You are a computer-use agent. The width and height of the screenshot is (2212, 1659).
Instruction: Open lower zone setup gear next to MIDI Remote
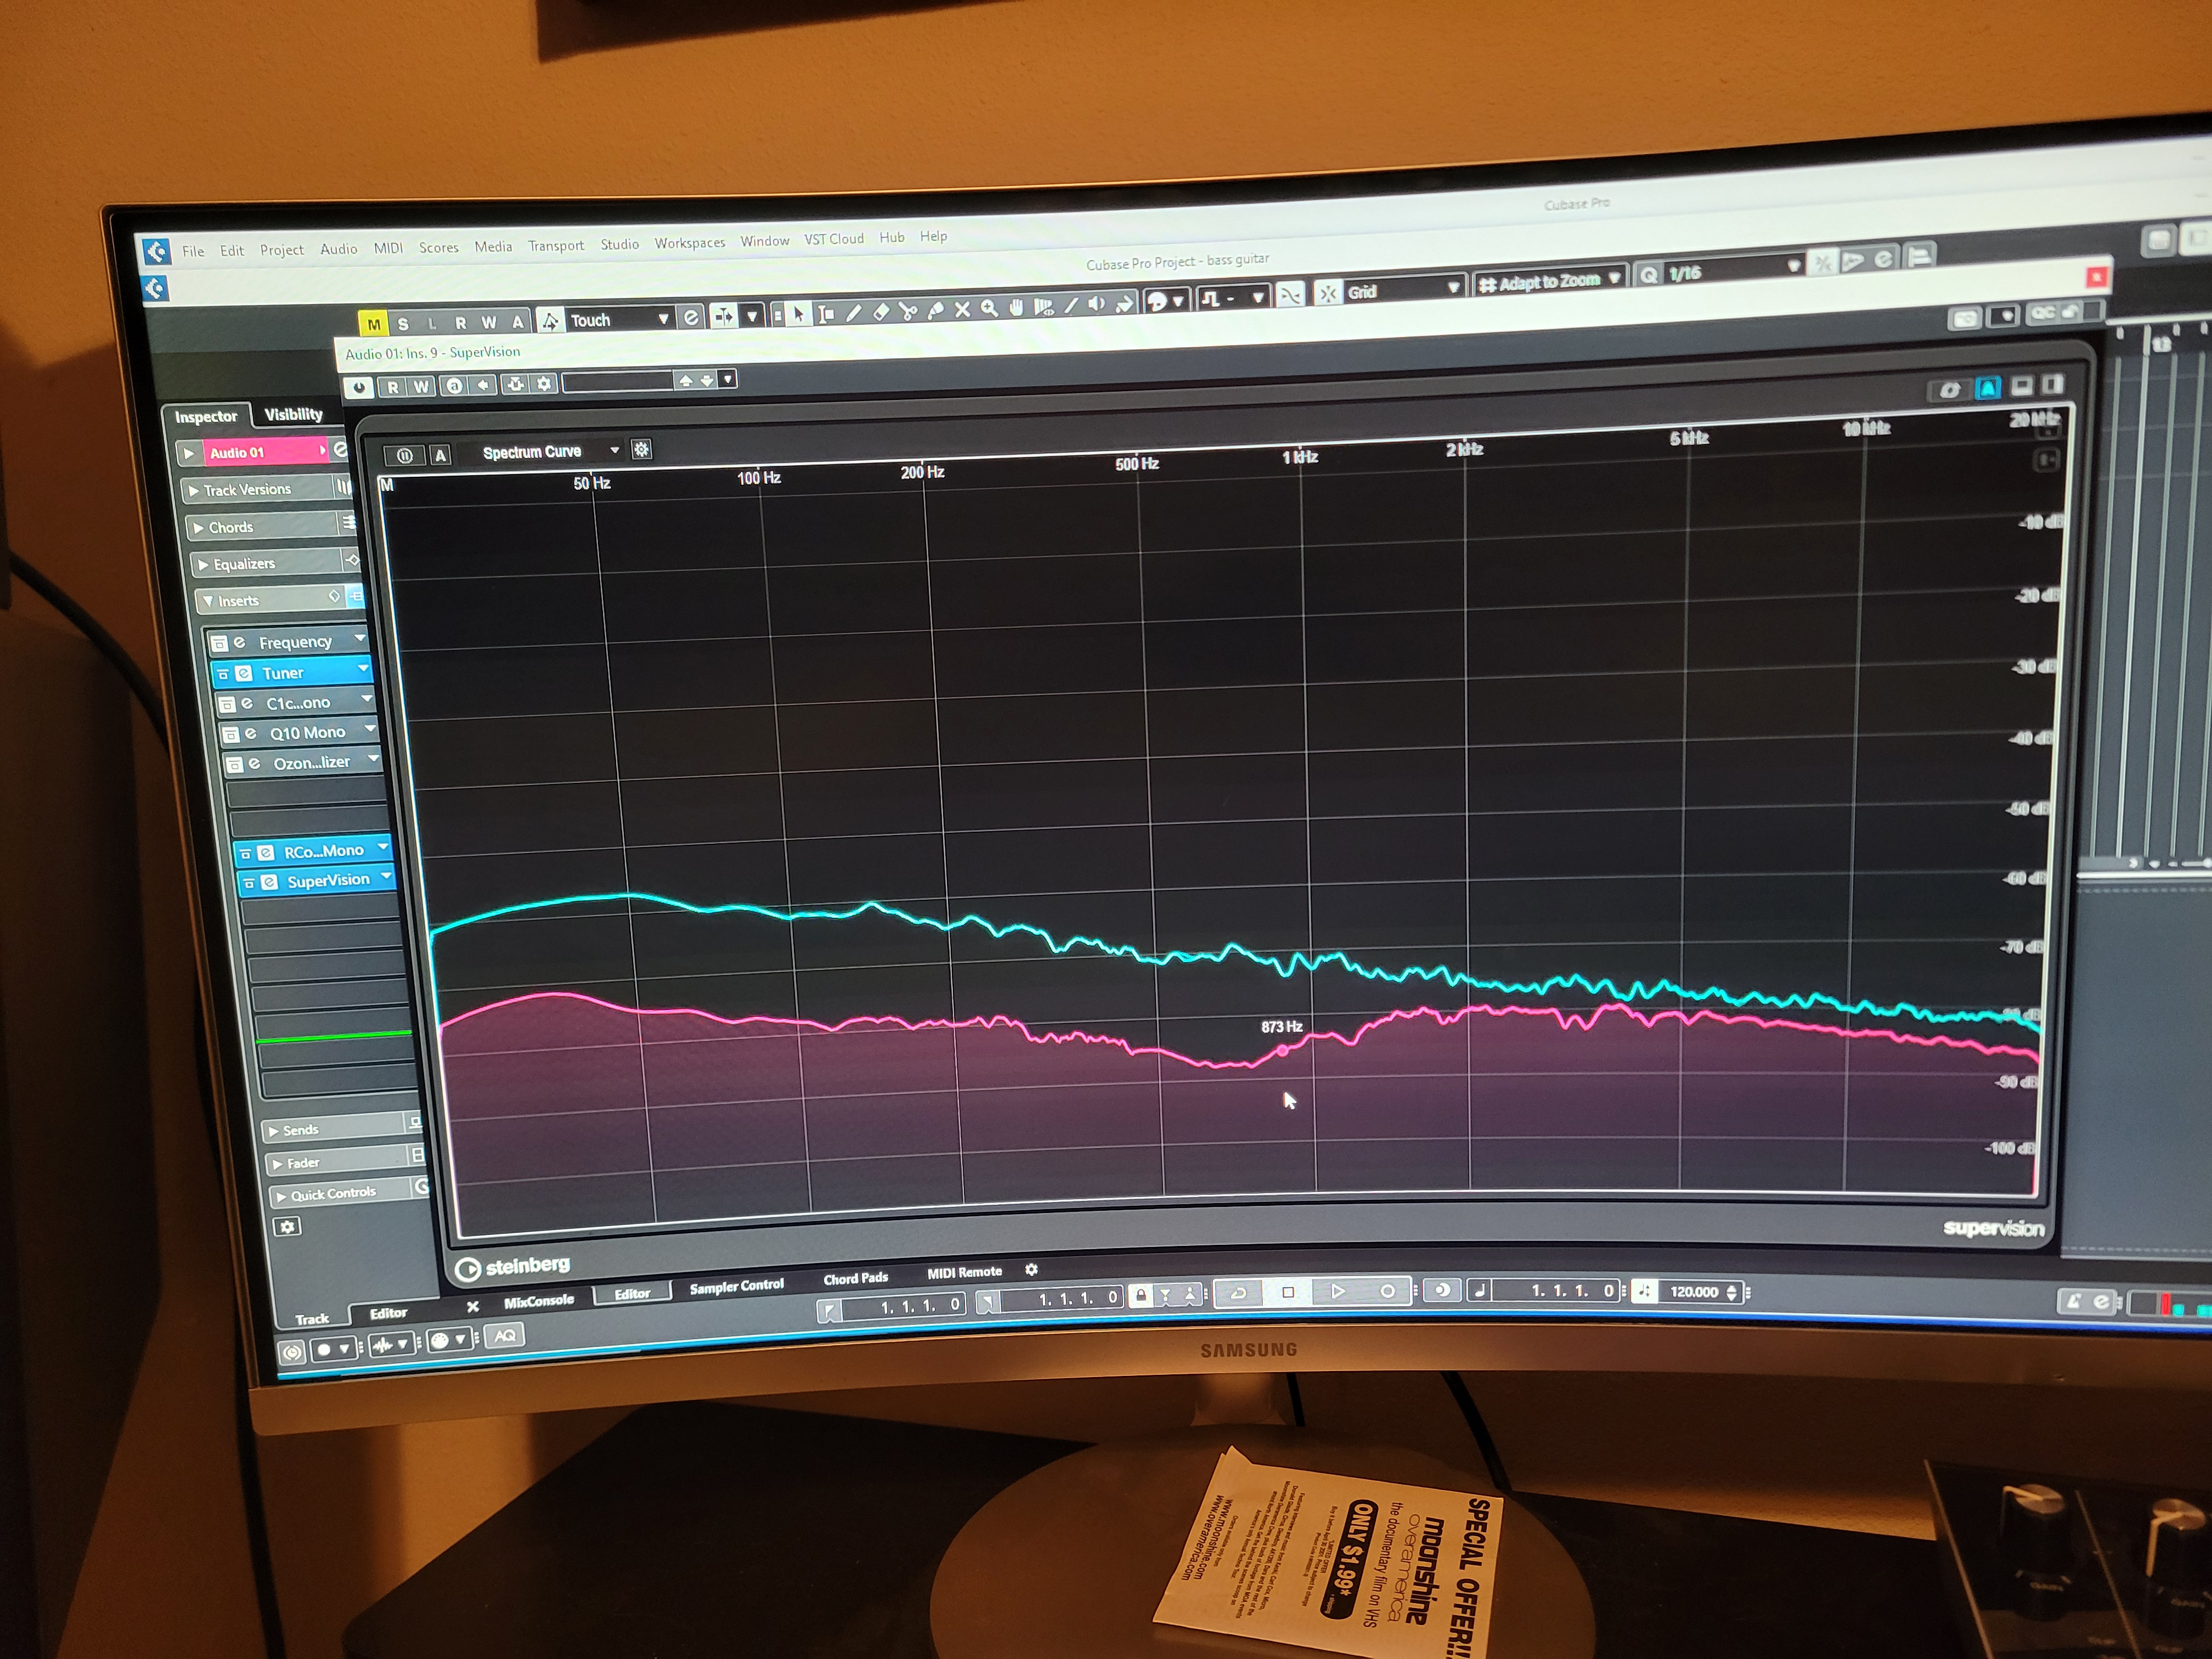pyautogui.click(x=1031, y=1269)
